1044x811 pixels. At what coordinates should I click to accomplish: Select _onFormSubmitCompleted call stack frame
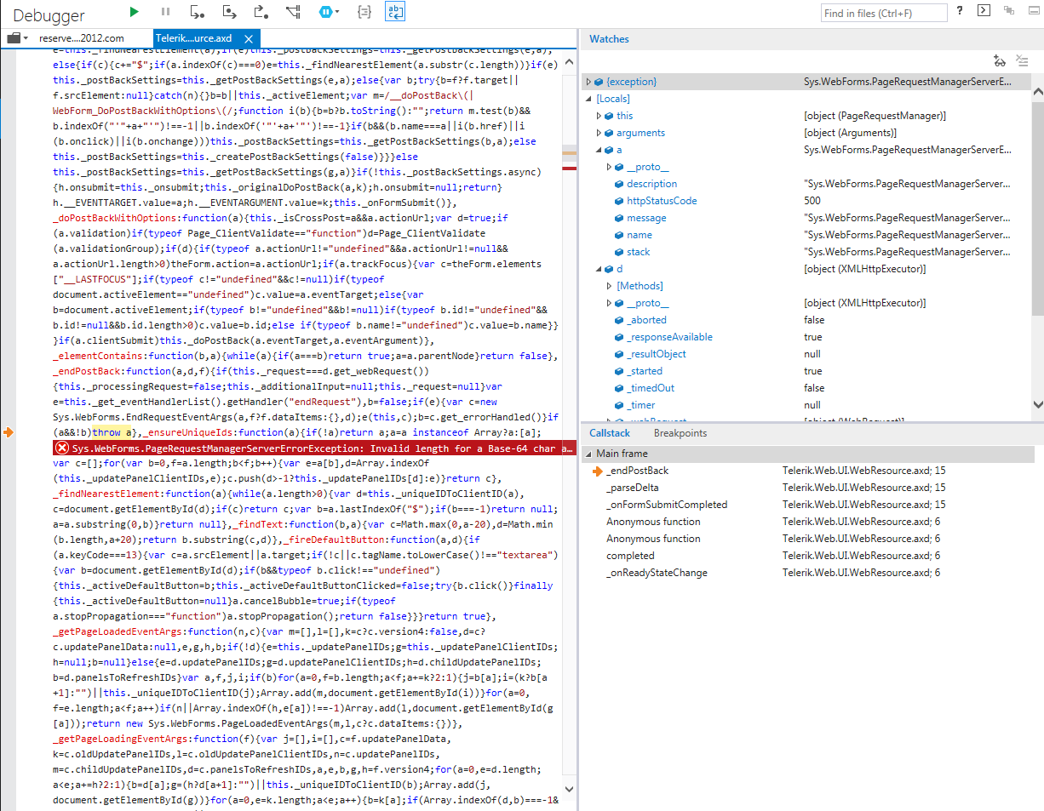(x=806, y=505)
